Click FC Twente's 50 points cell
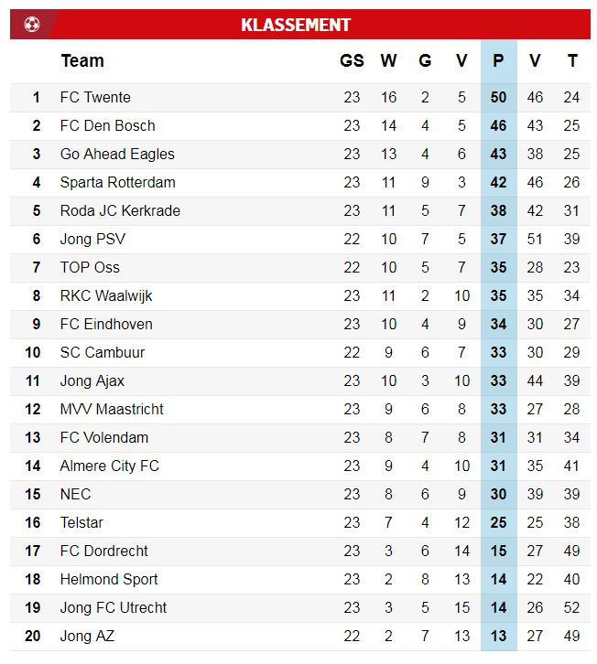Viewport: 597px width, 664px height. coord(498,98)
